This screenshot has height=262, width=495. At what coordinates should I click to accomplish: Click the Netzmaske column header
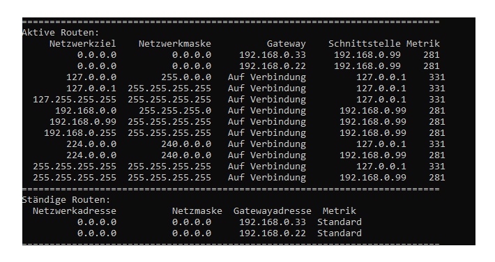click(x=197, y=211)
